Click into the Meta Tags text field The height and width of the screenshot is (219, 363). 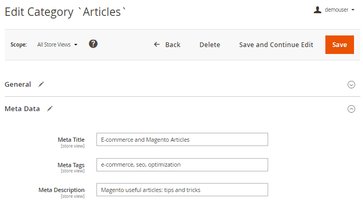coord(182,165)
